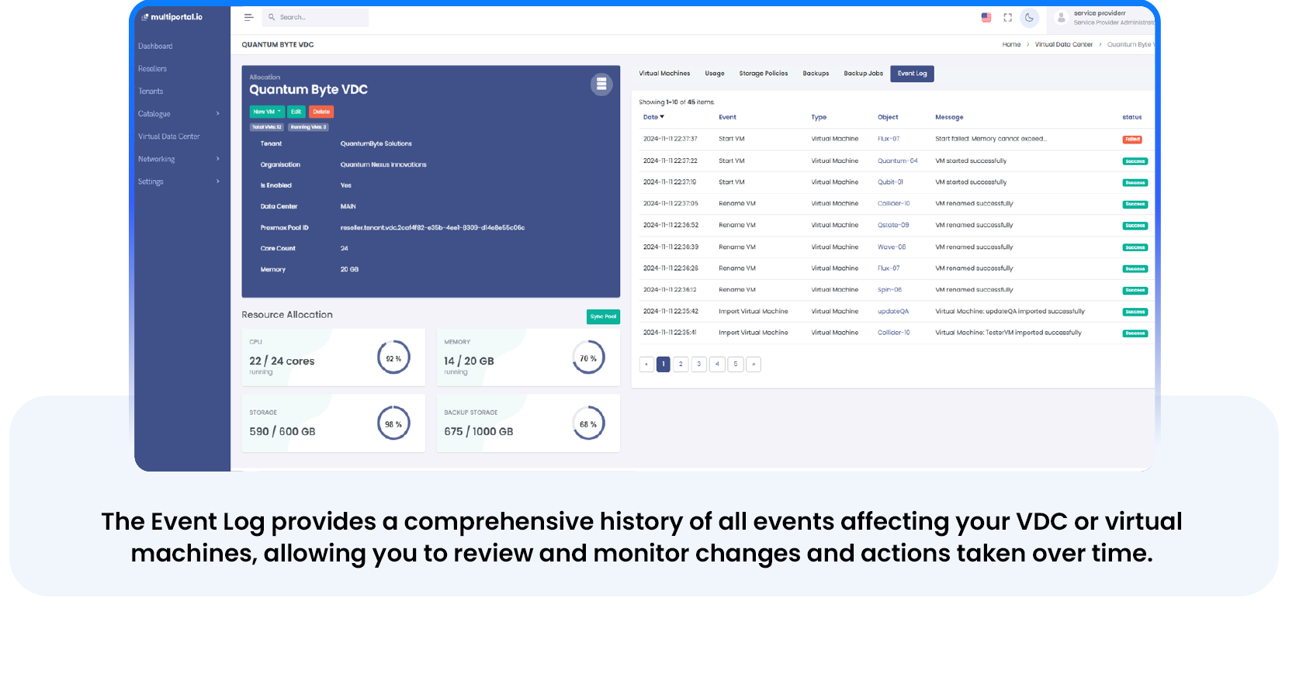1289x691 pixels.
Task: Expand the Networking sidebar menu
Action: pos(178,159)
